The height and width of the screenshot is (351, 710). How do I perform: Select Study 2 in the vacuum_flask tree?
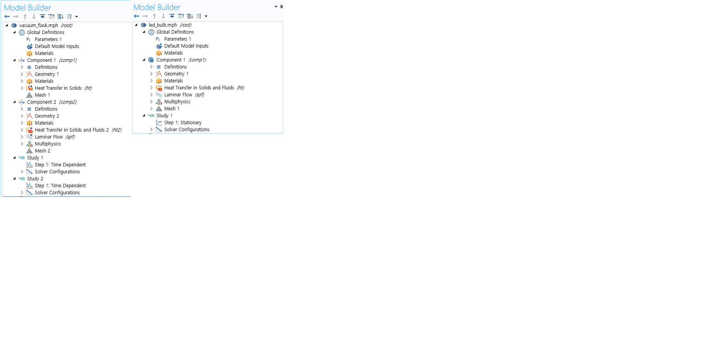(x=35, y=179)
